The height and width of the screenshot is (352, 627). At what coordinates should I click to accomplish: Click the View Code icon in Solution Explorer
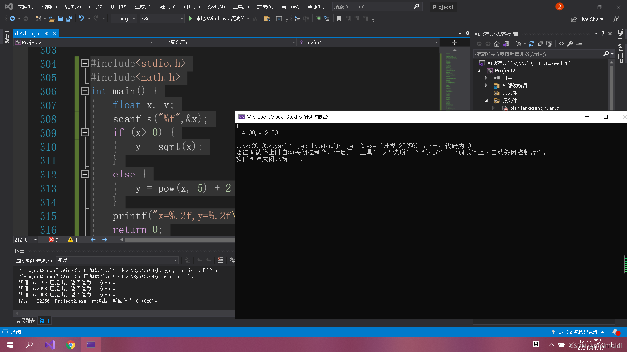point(561,44)
